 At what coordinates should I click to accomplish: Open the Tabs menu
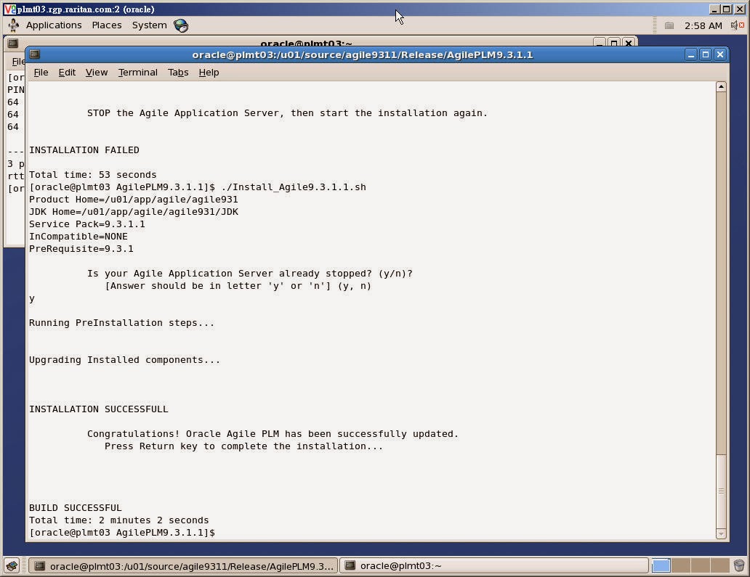pos(178,72)
